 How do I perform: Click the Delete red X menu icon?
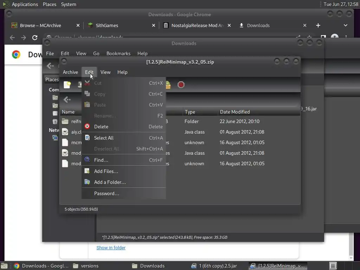[x=87, y=126]
